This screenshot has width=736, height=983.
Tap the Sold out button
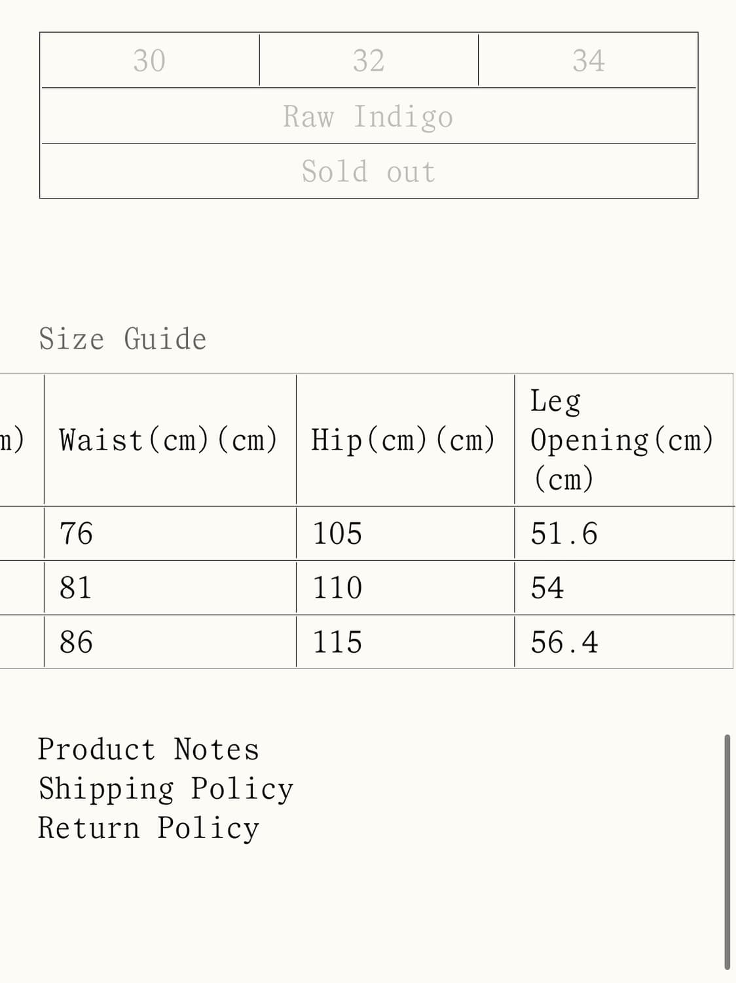(369, 171)
